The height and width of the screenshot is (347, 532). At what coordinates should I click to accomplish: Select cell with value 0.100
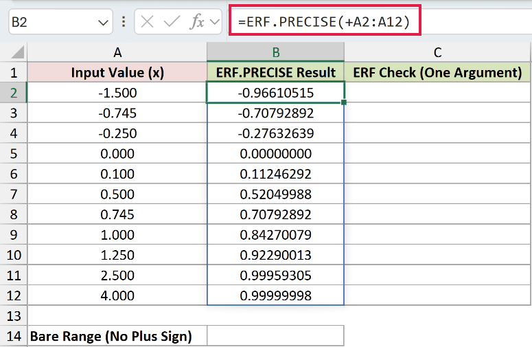coord(117,174)
